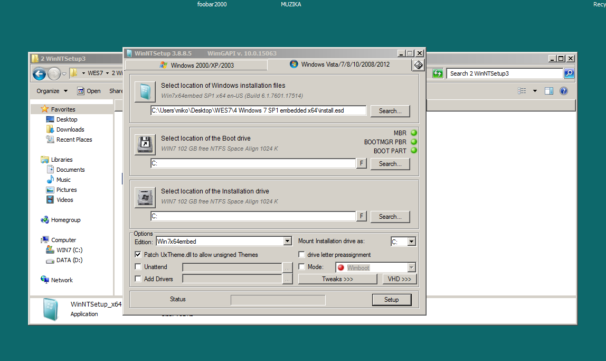Click Search for installation files location

pyautogui.click(x=390, y=111)
